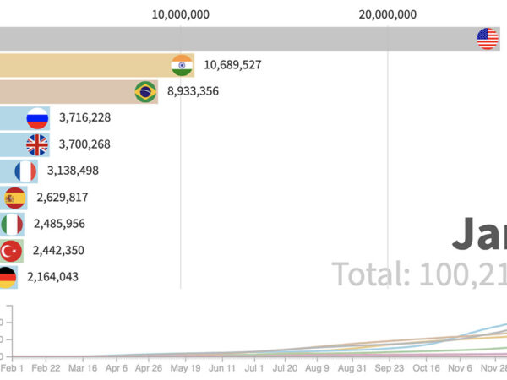
Task: Click the Russia flag icon
Action: (x=37, y=118)
